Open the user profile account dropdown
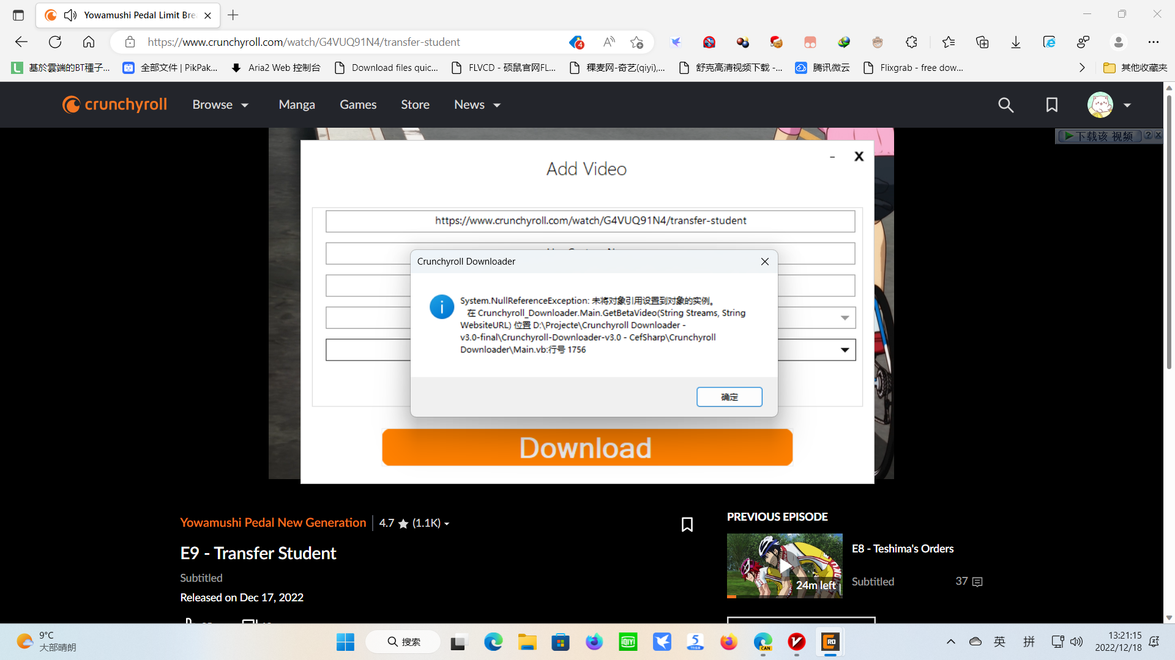Image resolution: width=1175 pixels, height=660 pixels. tap(1110, 105)
